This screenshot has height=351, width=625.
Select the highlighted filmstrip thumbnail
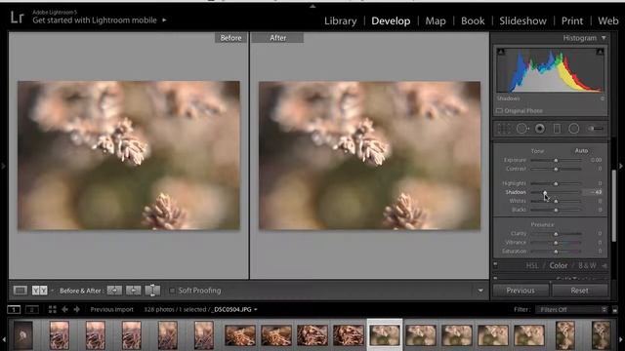point(385,334)
